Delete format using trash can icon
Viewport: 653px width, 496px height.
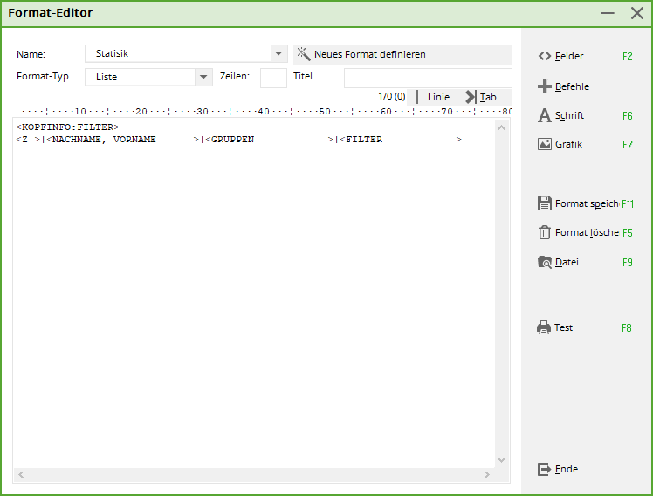545,232
